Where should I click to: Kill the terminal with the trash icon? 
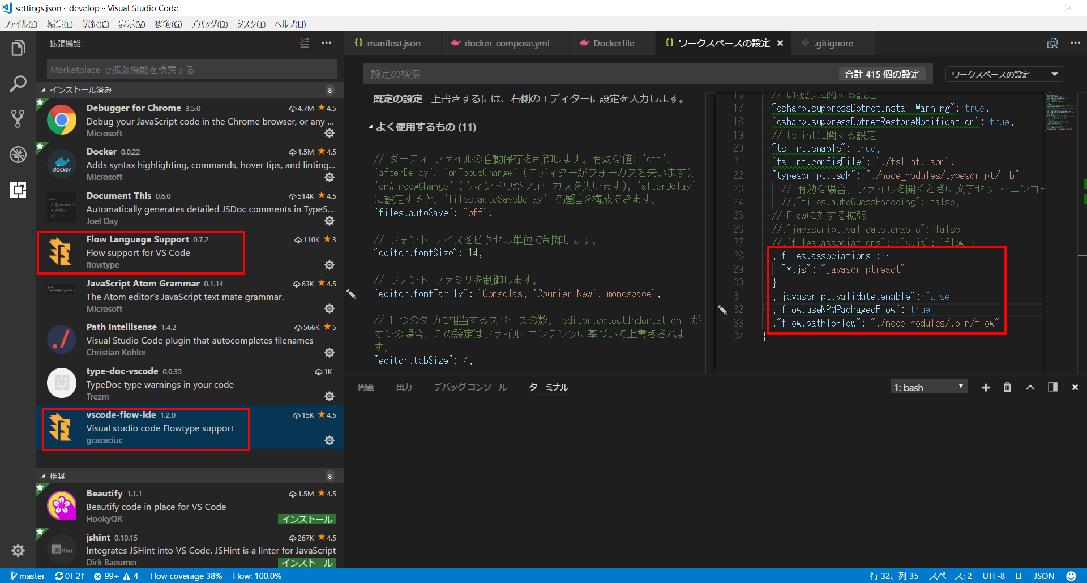click(x=1007, y=387)
